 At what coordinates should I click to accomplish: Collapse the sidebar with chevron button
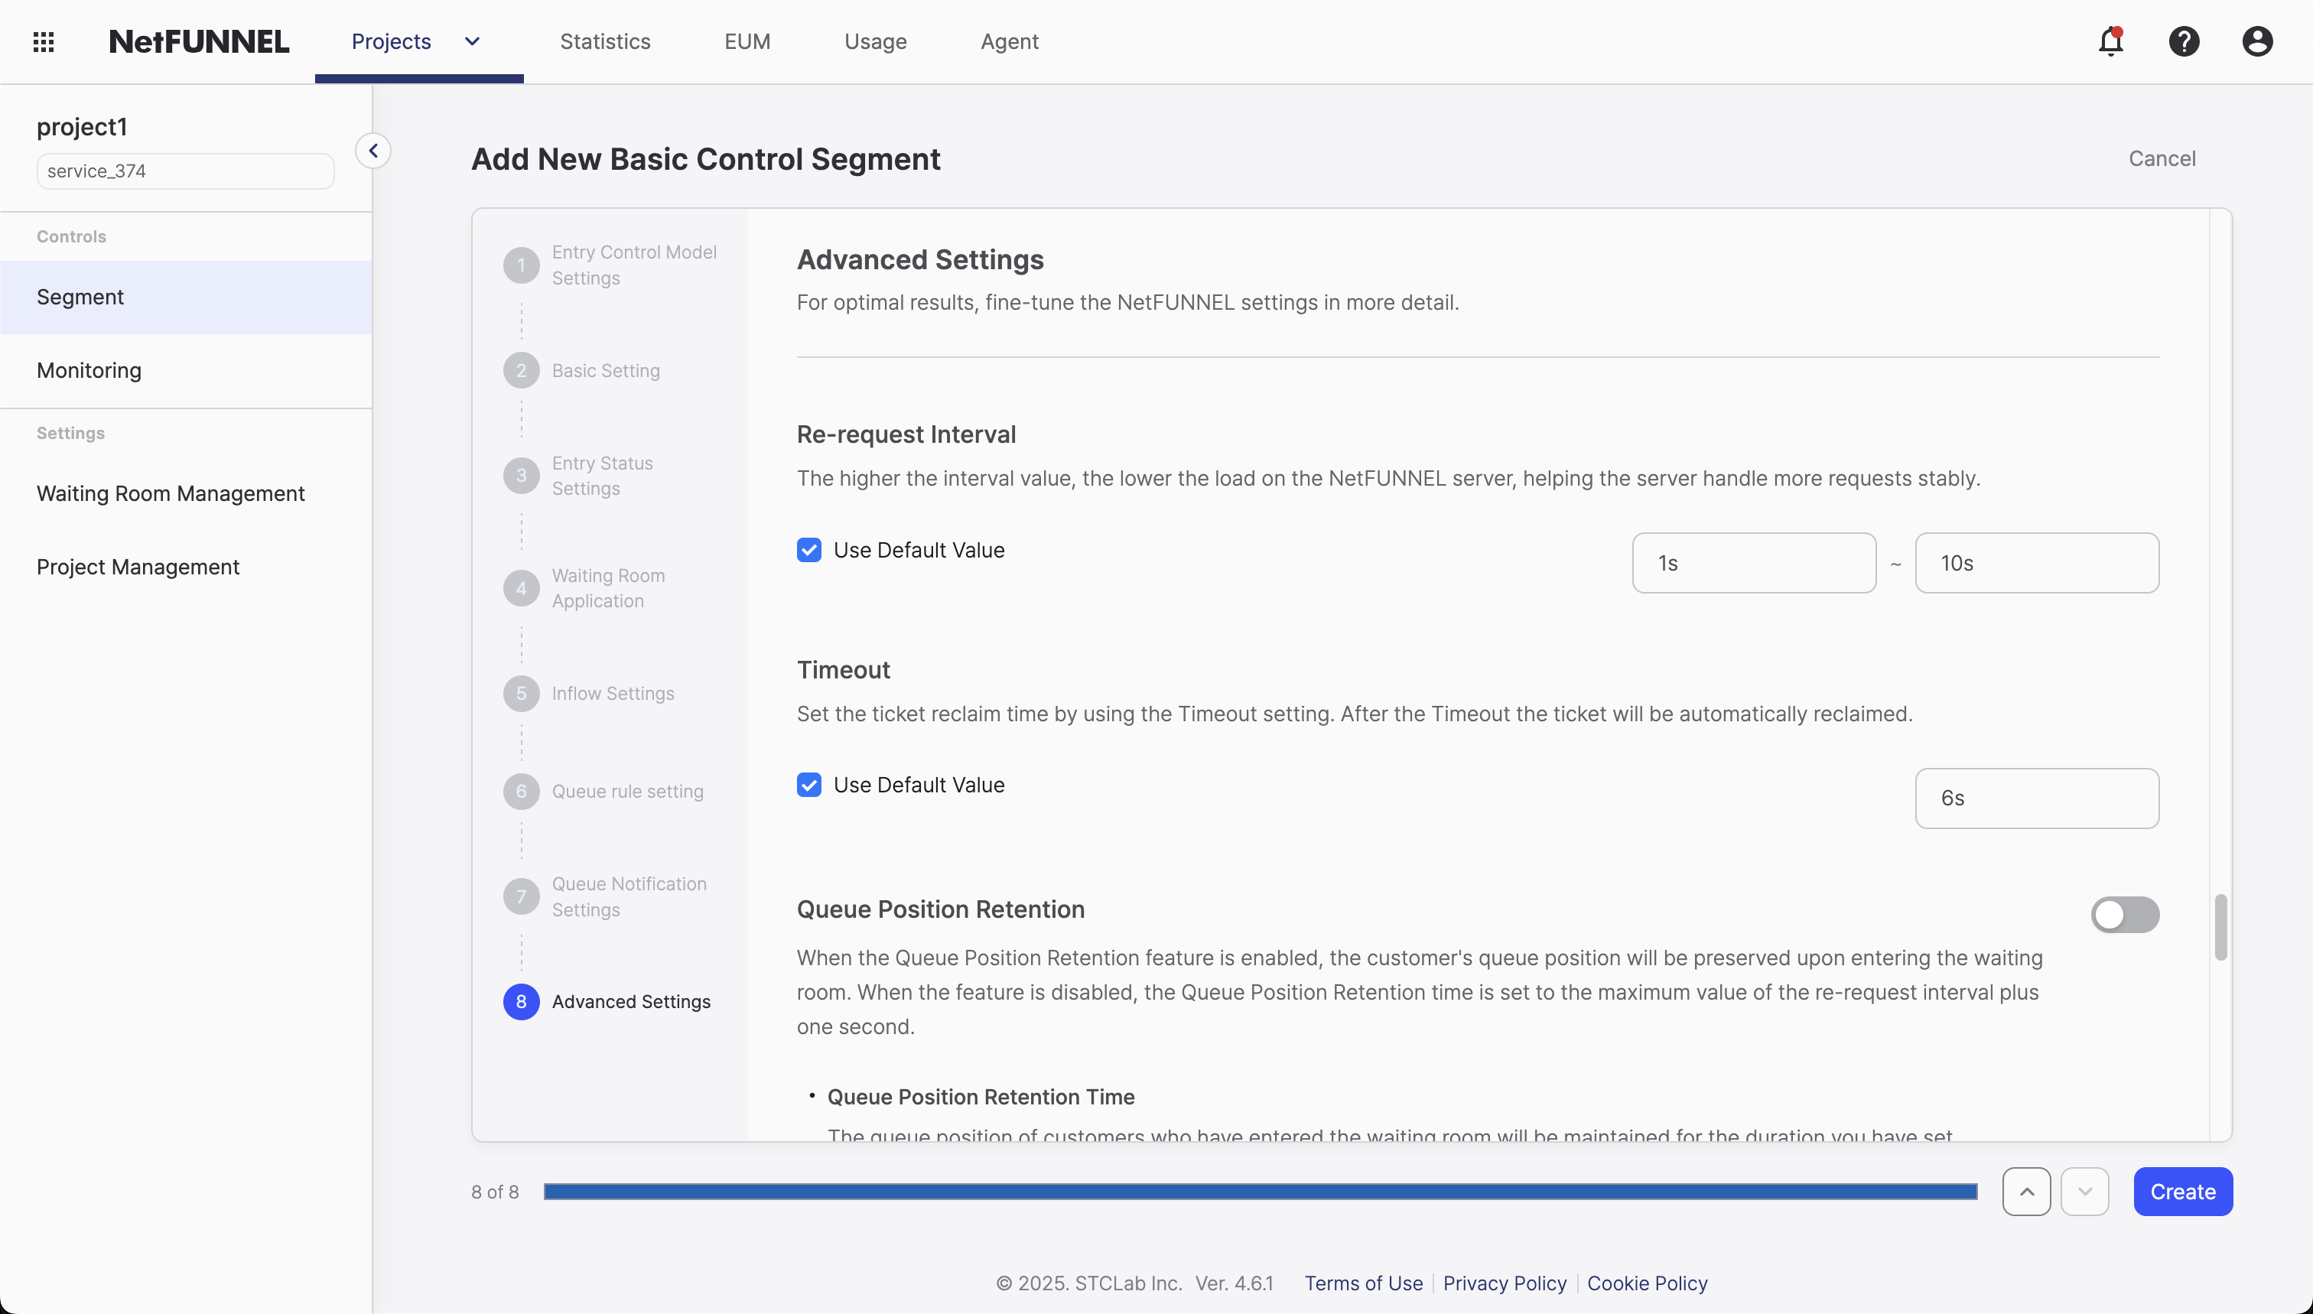(x=372, y=151)
